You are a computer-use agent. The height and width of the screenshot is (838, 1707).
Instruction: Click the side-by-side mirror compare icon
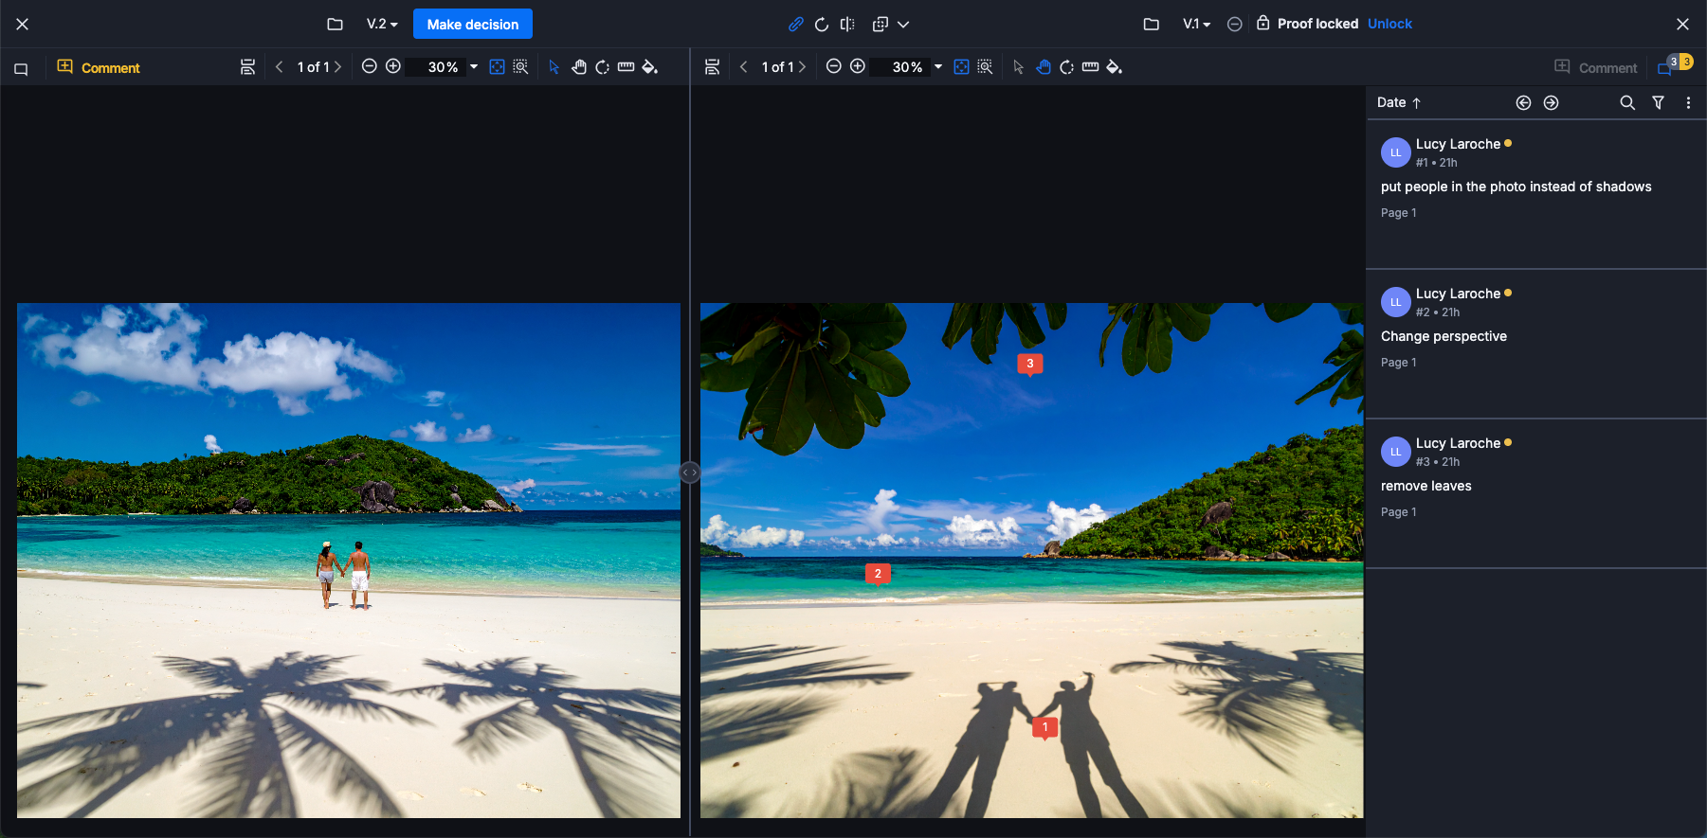[x=847, y=24]
